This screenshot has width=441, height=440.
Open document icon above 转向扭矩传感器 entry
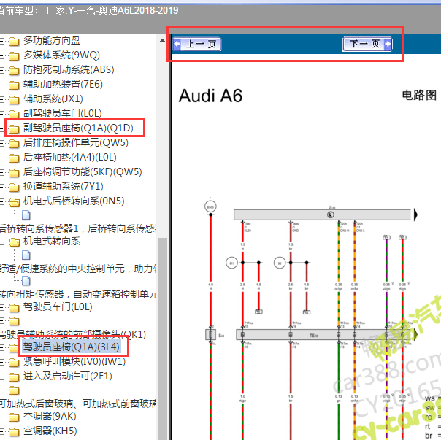click(26, 281)
